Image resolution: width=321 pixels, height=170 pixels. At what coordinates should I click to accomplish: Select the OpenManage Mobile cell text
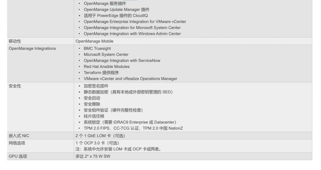click(x=94, y=41)
